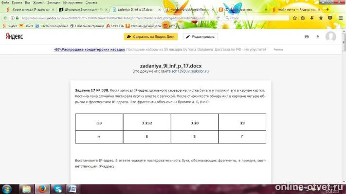Open a new browser tab
The image size is (346, 194).
coord(328,10)
